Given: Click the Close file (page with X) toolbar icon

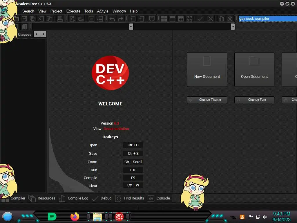Looking at the screenshot, I should (x=41, y=19).
